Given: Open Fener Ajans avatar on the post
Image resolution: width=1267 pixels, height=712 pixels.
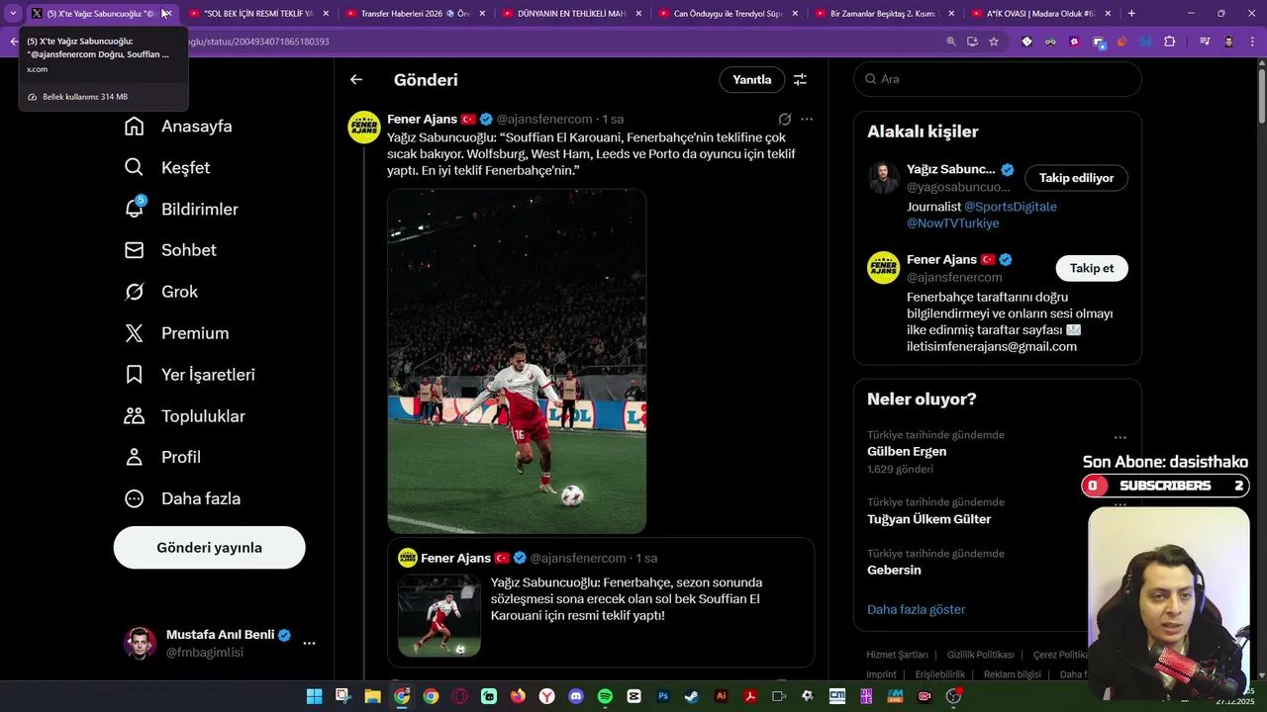Looking at the screenshot, I should (x=364, y=127).
